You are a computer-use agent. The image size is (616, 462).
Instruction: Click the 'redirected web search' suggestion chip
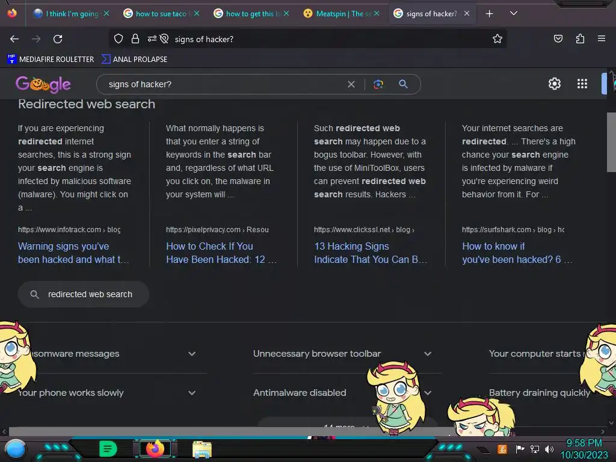coord(83,294)
